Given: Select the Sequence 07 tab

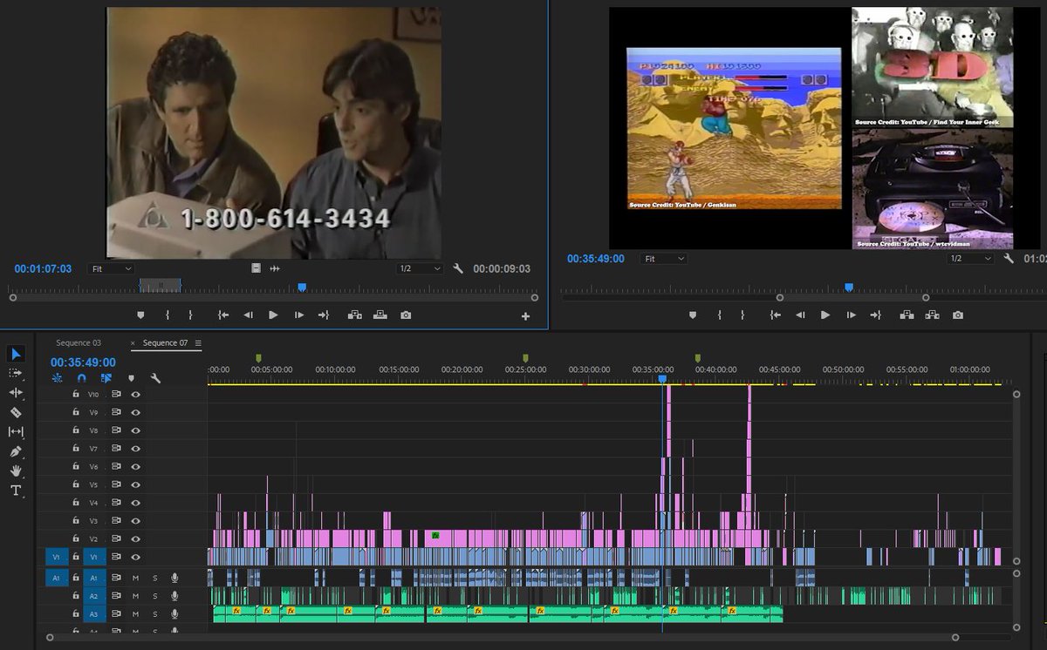Looking at the screenshot, I should pos(165,343).
